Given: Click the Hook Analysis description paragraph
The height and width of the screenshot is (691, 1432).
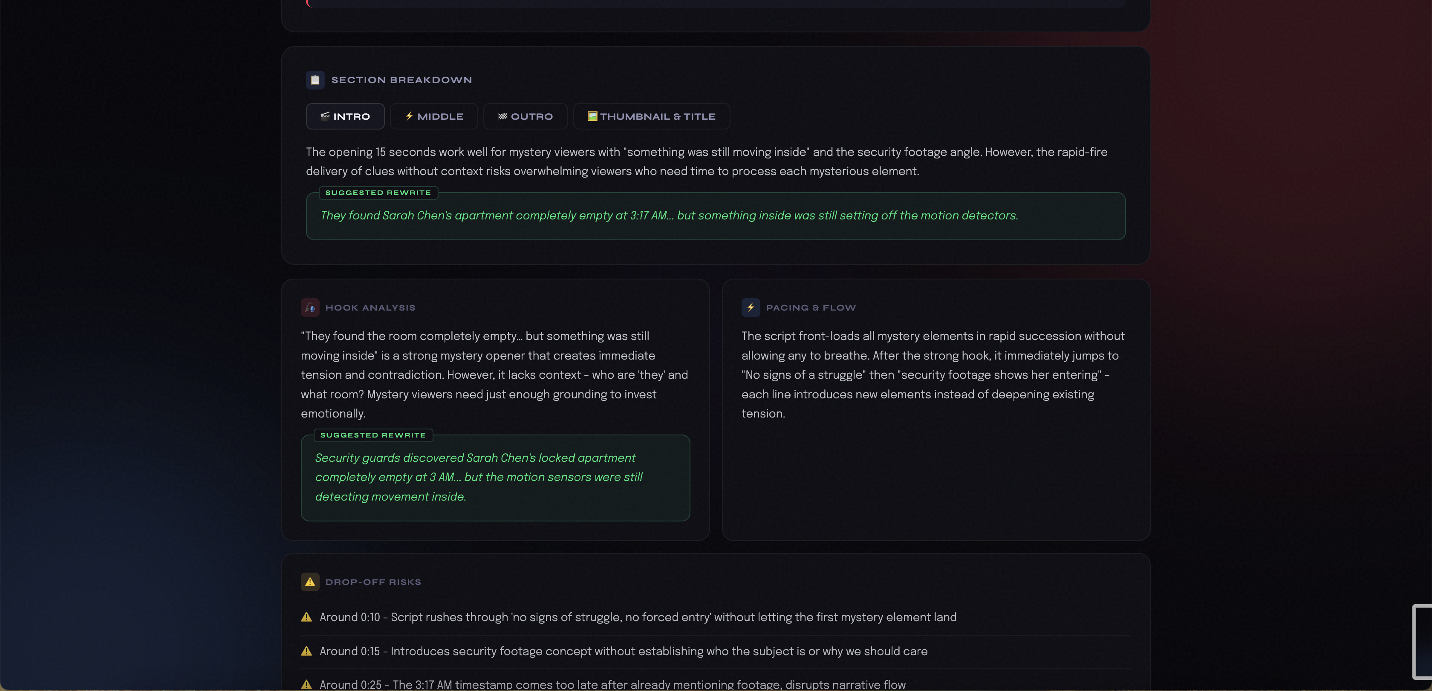Looking at the screenshot, I should point(494,374).
